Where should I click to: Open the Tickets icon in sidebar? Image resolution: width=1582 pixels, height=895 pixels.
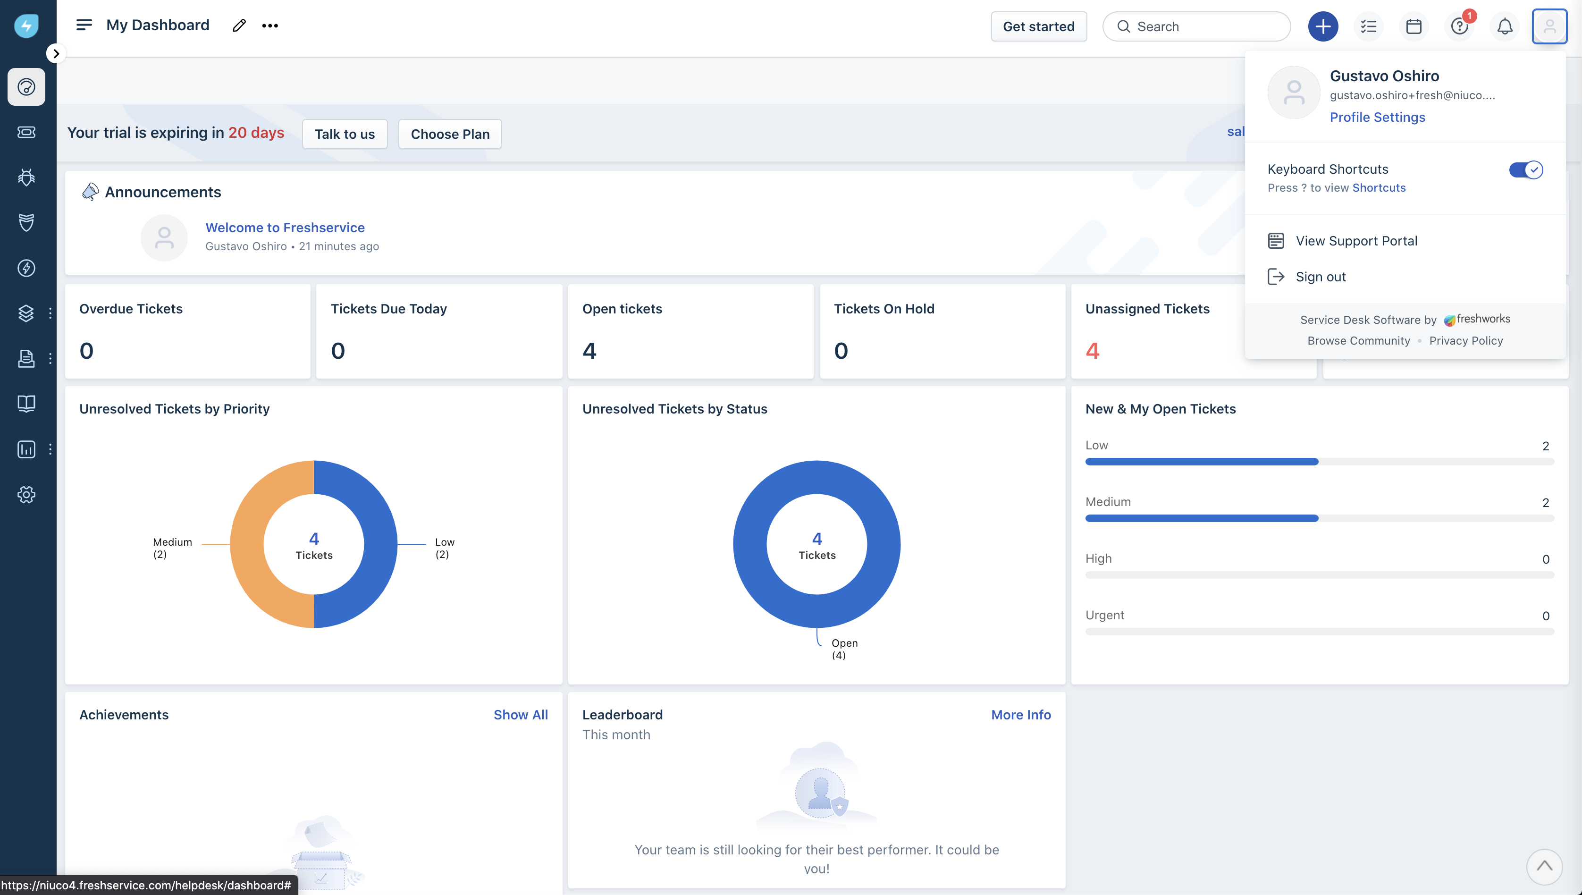pyautogui.click(x=26, y=132)
